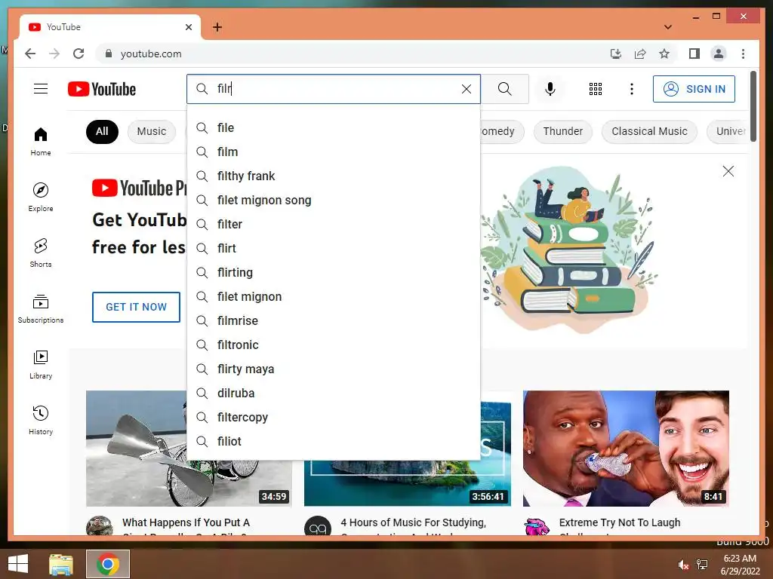
Task: Click the page vertical scrollbar
Action: click(x=753, y=106)
